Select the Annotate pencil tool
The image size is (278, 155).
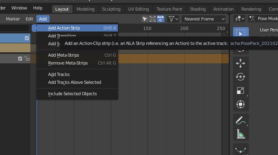point(241,120)
